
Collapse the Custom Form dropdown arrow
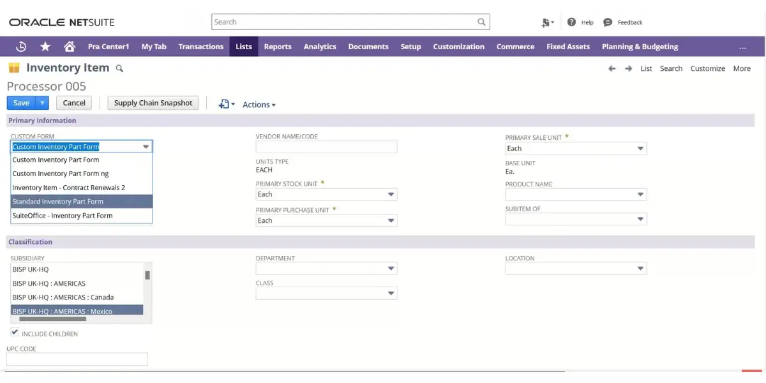pos(146,147)
